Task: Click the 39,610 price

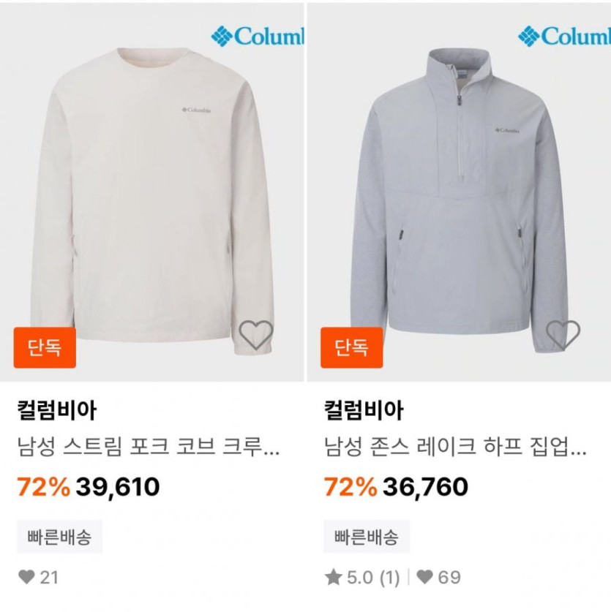Action: click(x=118, y=487)
